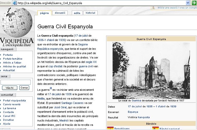This screenshot has height=130, width=197.
Task: Click the page icon in the address bar
Action: pos(15,3)
